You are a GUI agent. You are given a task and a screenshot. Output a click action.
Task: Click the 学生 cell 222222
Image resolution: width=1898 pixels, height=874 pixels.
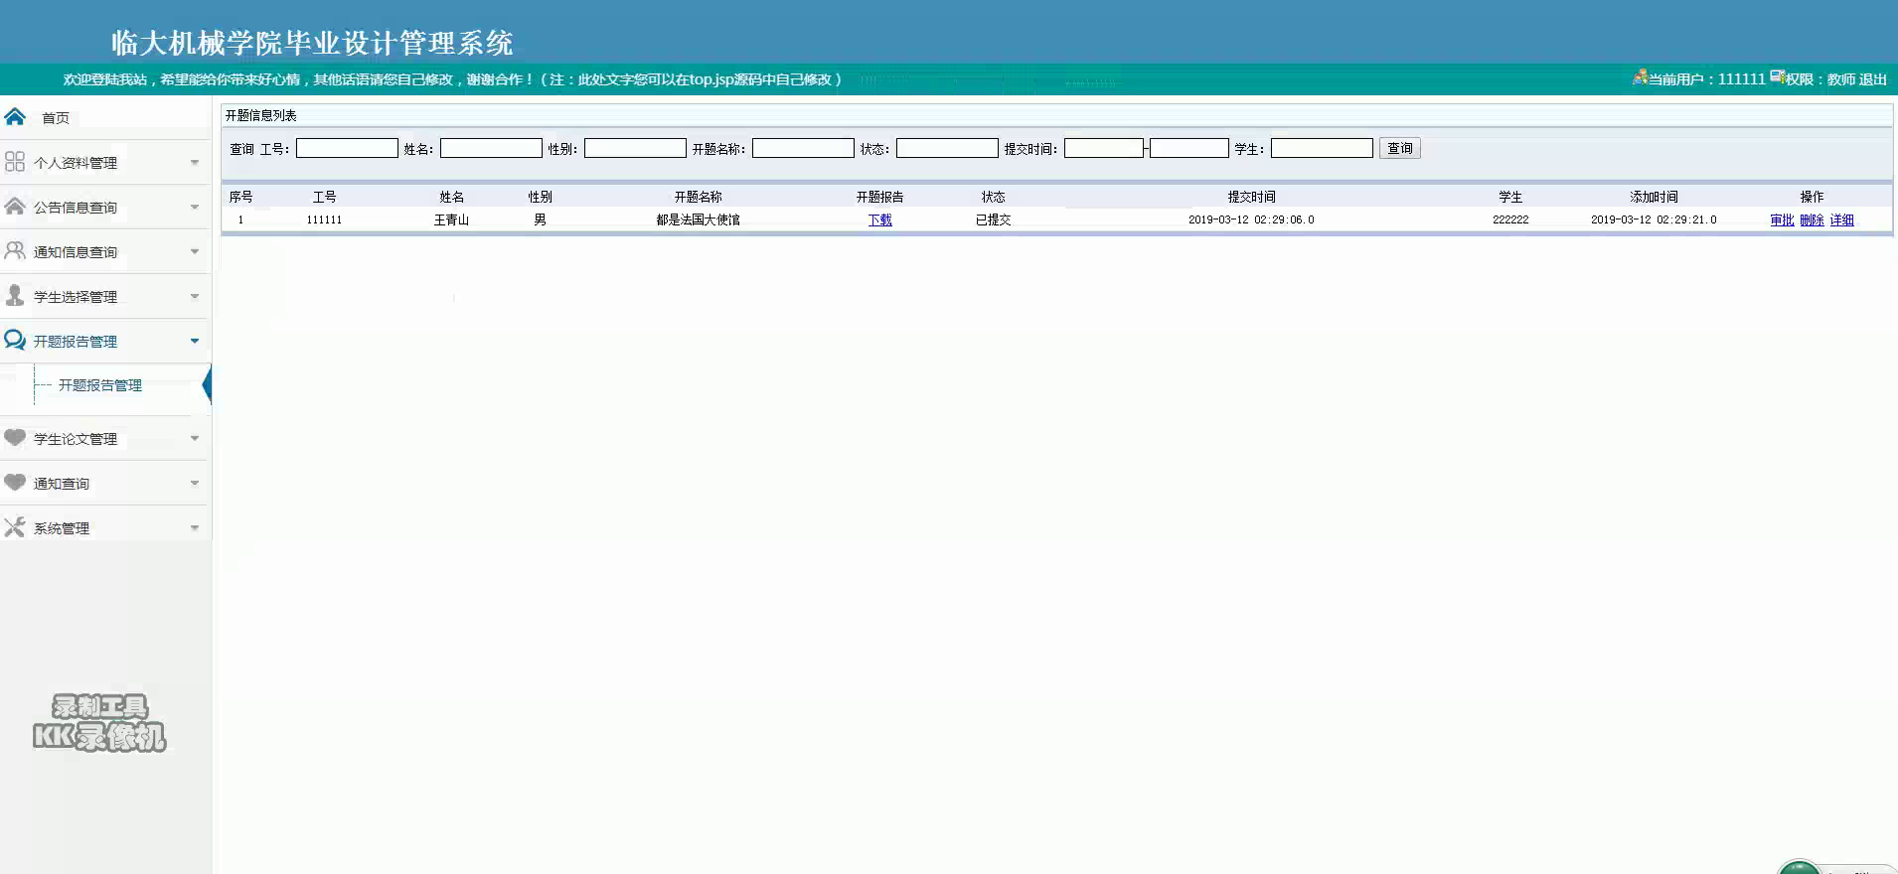[x=1510, y=219]
